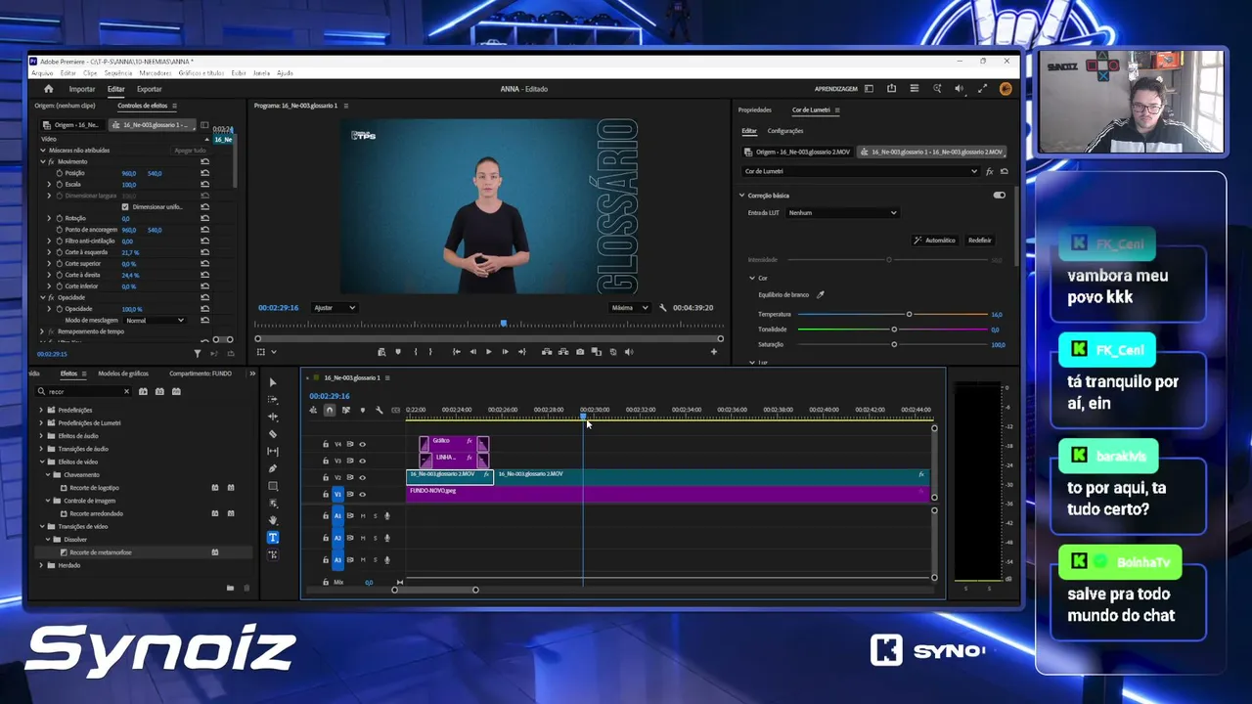Image resolution: width=1252 pixels, height=704 pixels.
Task: Click the Automático button in Lumetri
Action: click(x=935, y=240)
